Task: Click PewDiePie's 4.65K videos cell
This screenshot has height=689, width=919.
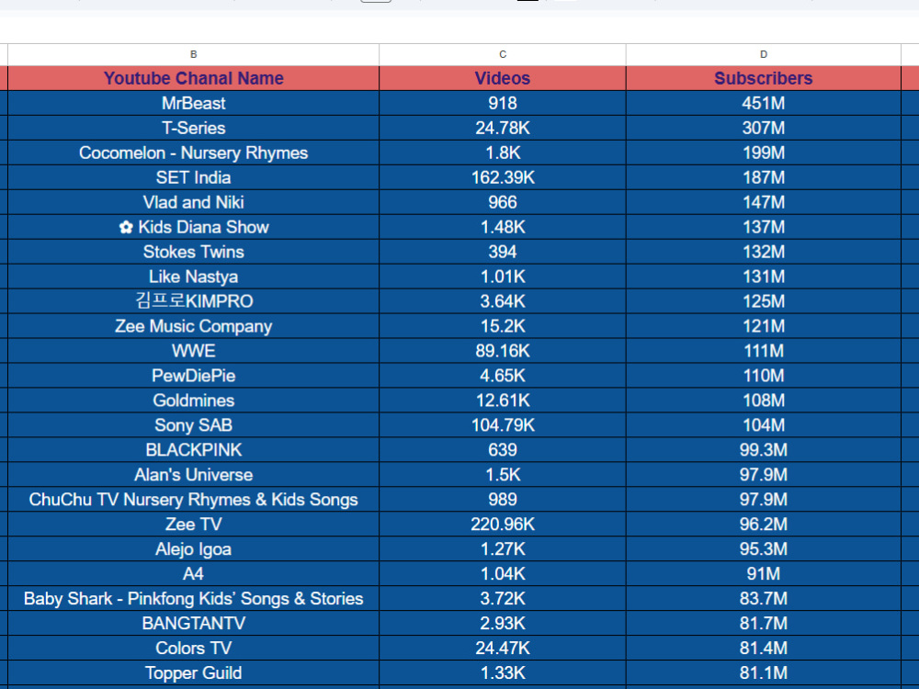Action: click(503, 376)
